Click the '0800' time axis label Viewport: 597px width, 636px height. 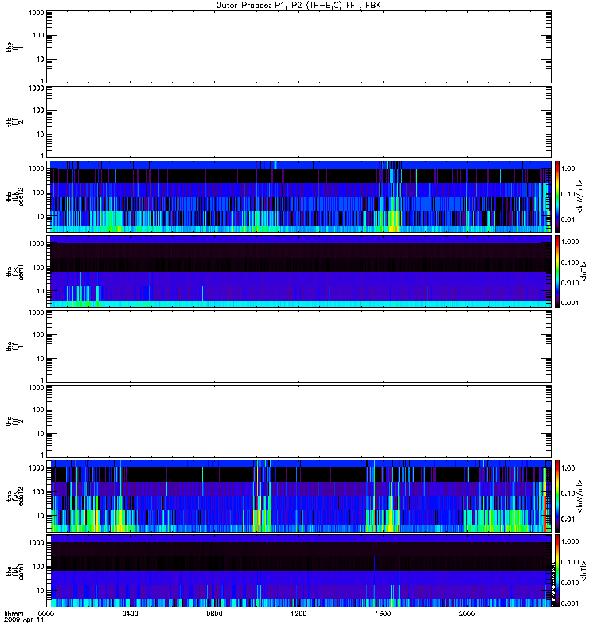(x=214, y=613)
